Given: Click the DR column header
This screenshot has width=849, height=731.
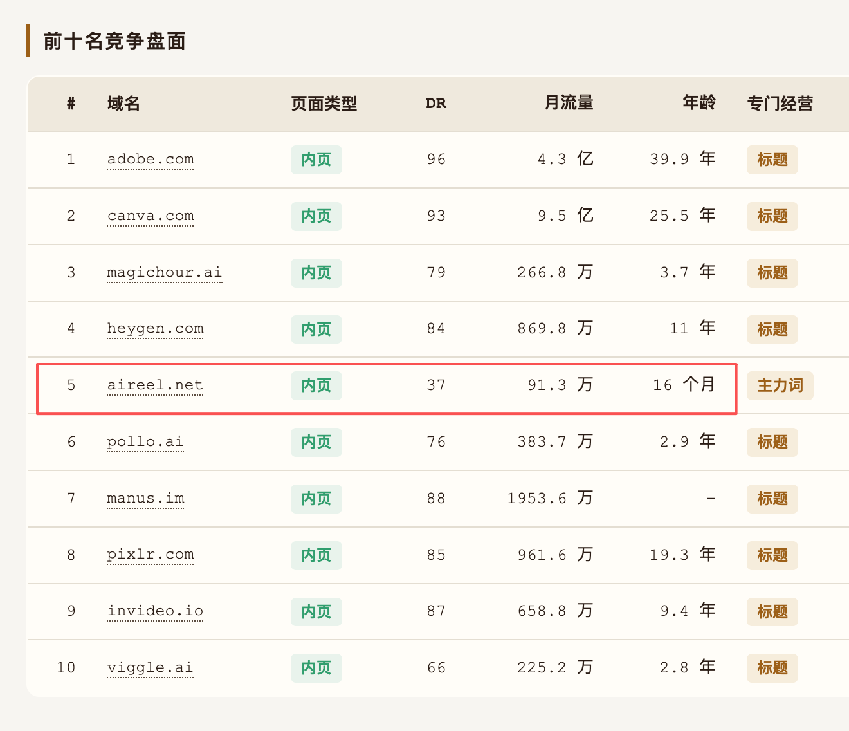Looking at the screenshot, I should (x=436, y=104).
